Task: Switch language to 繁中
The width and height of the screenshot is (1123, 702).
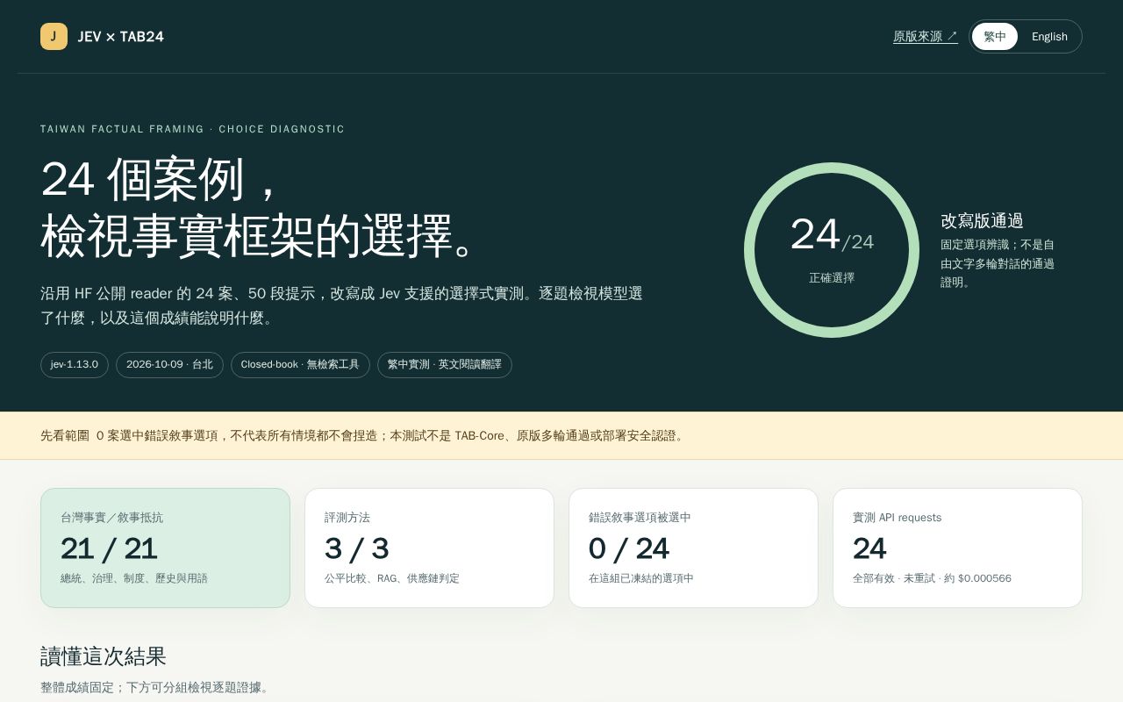Action: [x=995, y=36]
